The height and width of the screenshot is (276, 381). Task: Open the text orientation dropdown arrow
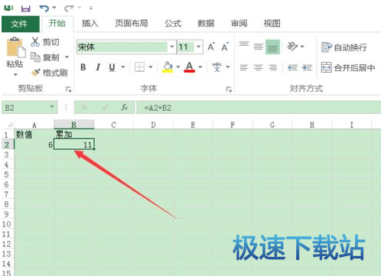(302, 47)
